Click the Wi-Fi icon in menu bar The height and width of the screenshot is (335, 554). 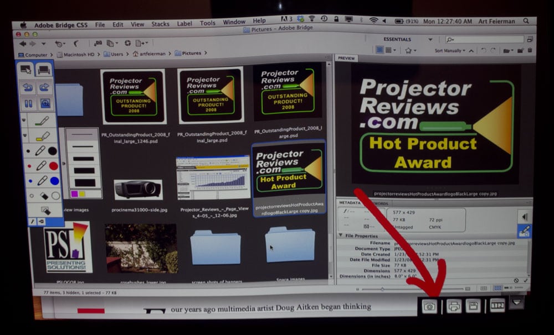tap(373, 20)
